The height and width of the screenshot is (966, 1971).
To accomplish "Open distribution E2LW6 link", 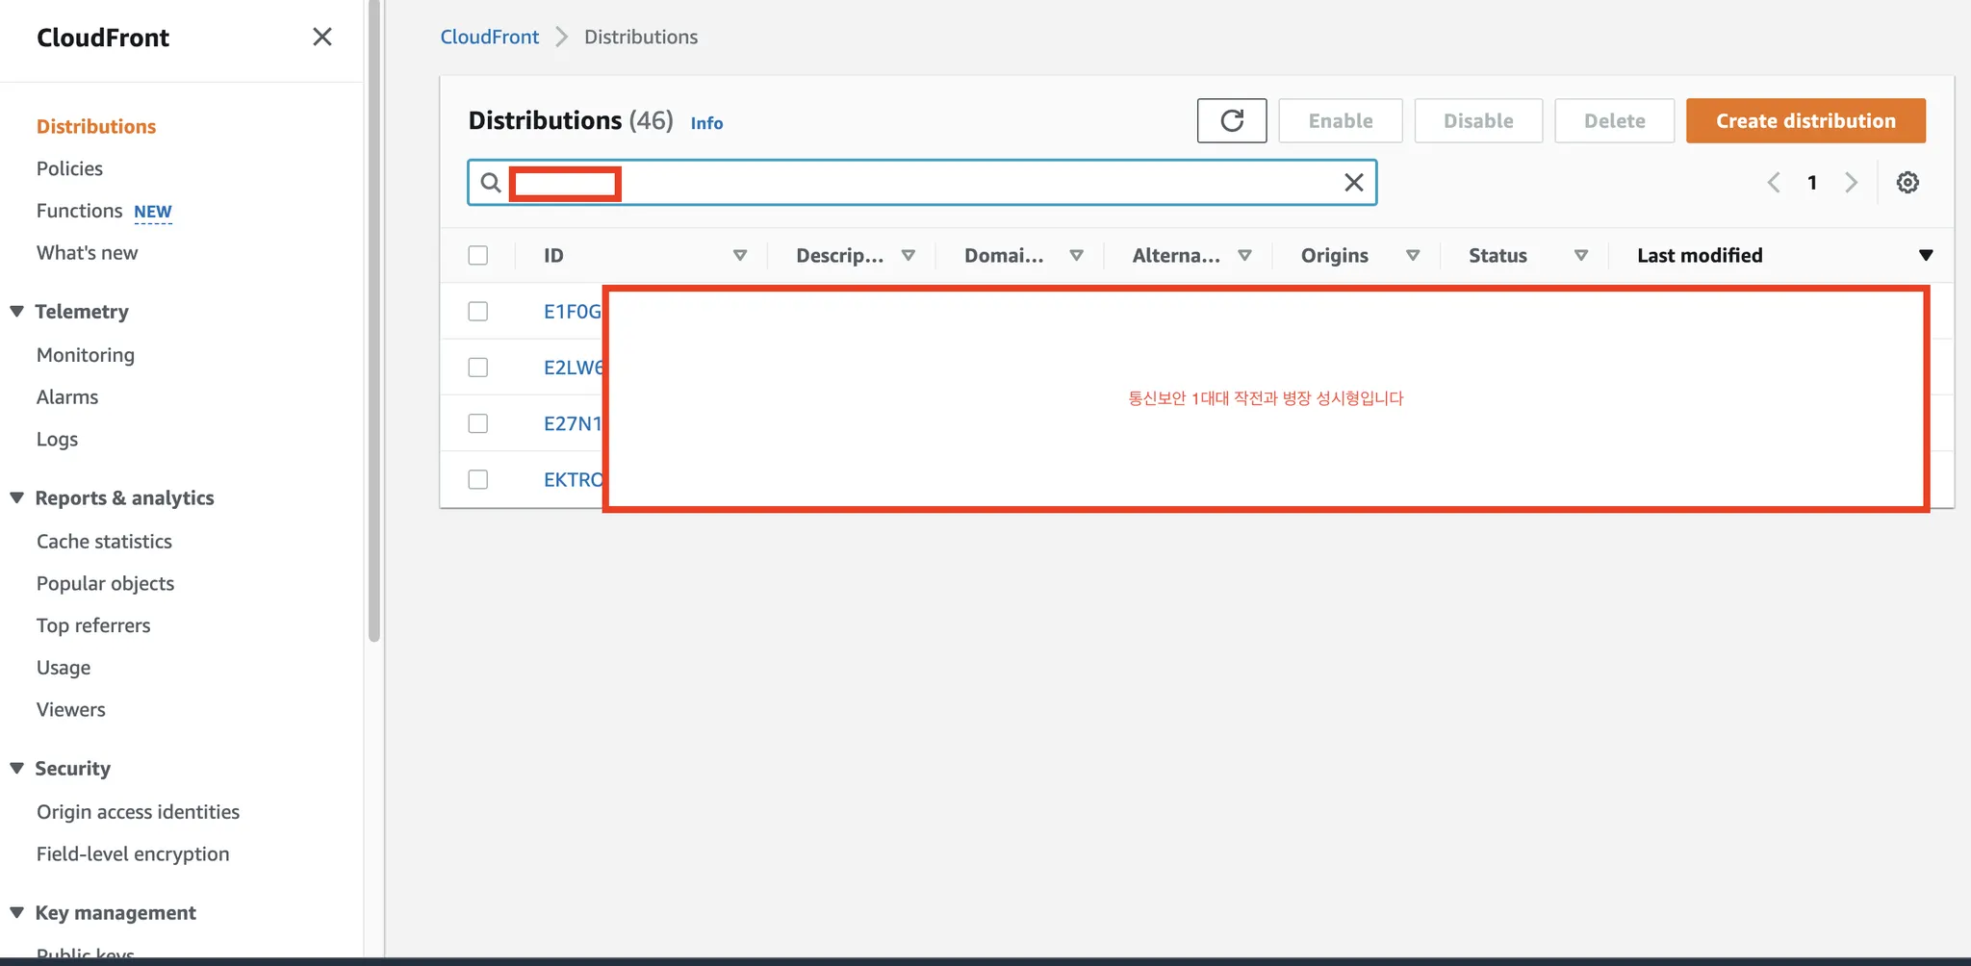I will click(x=574, y=367).
